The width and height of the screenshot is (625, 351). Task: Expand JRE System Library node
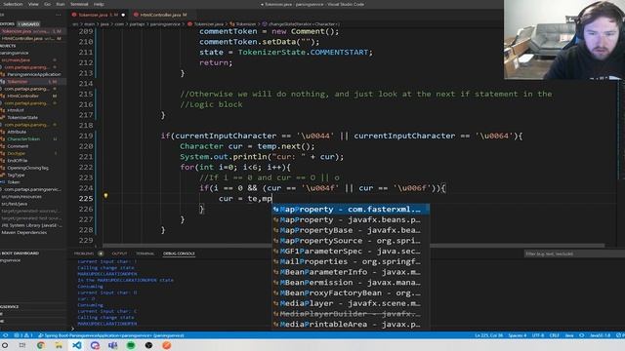click(32, 225)
